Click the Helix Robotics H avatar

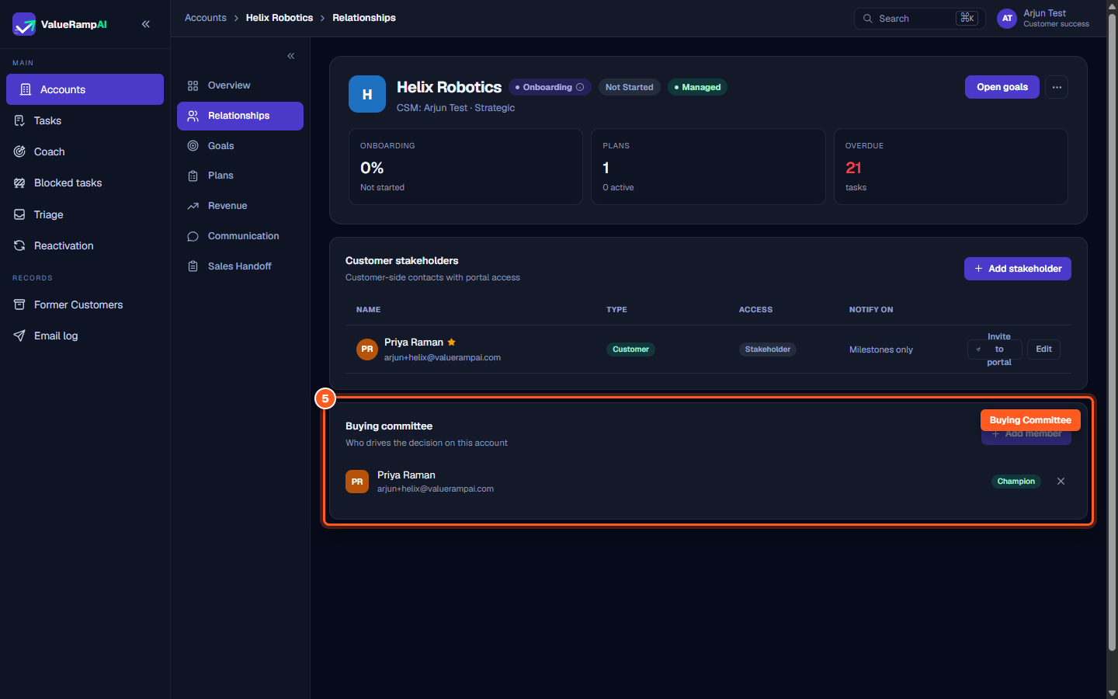click(x=367, y=94)
